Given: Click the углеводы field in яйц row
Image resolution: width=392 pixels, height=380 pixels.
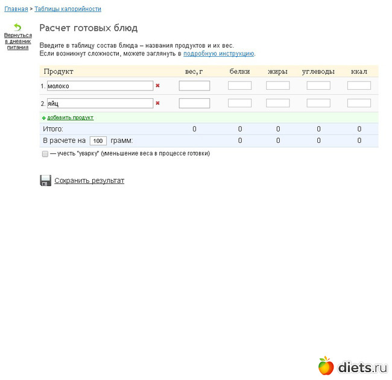Looking at the screenshot, I should pos(318,103).
